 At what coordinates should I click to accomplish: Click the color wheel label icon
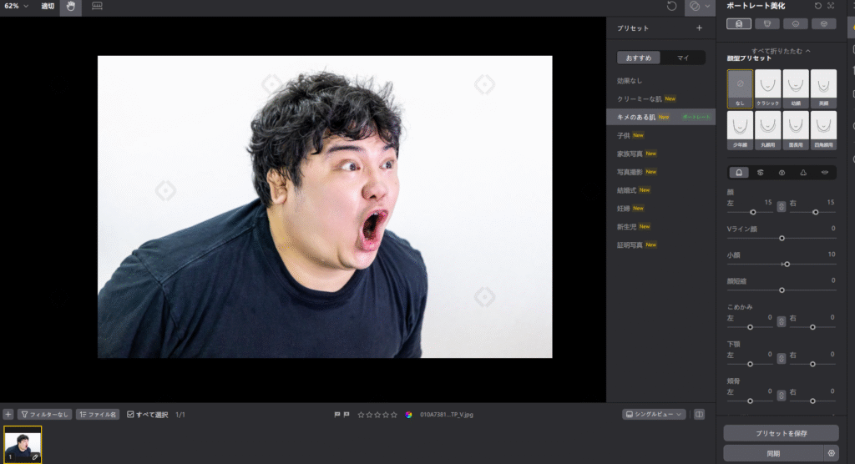coord(408,414)
